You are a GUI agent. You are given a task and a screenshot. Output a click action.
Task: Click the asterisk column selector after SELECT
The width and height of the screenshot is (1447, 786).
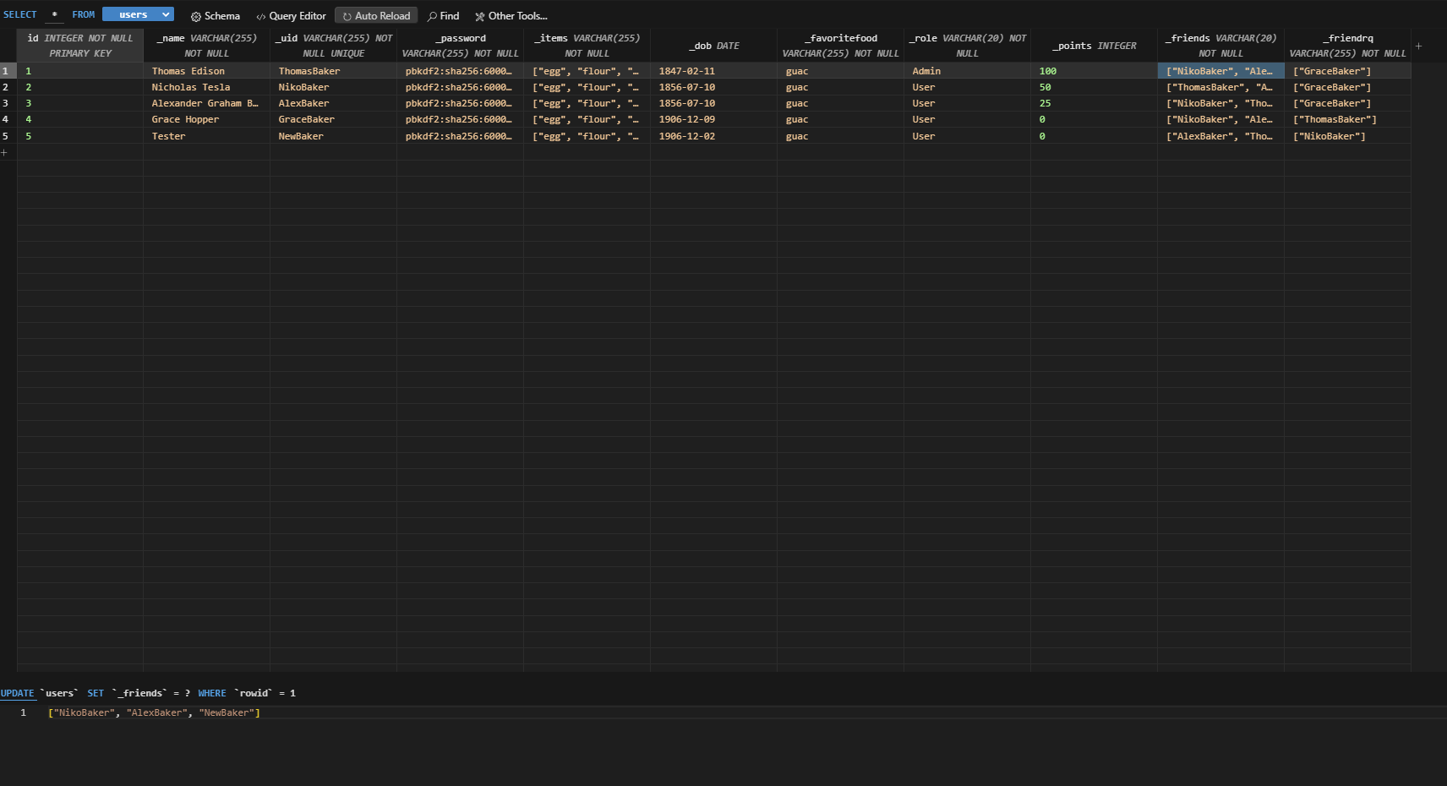point(55,14)
